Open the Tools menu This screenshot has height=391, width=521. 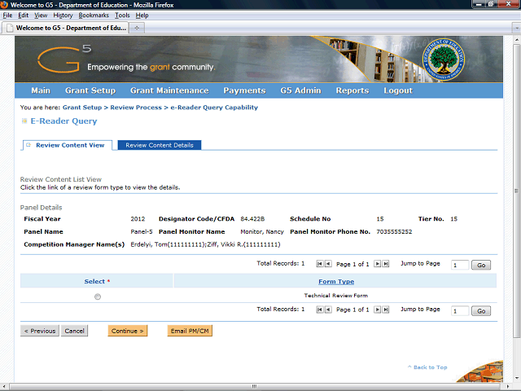pyautogui.click(x=122, y=15)
